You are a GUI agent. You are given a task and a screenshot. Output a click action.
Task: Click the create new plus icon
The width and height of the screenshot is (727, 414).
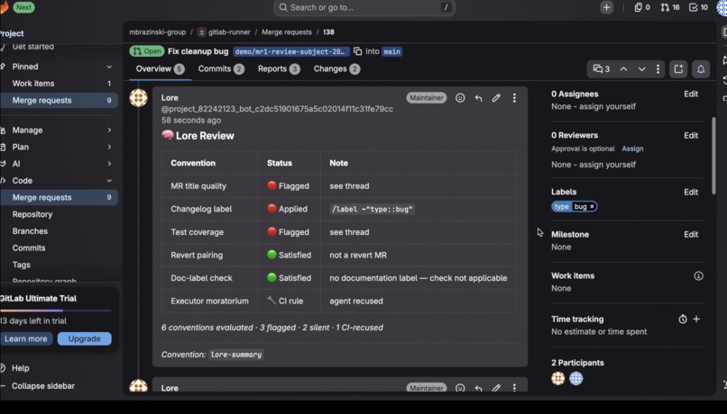click(606, 7)
